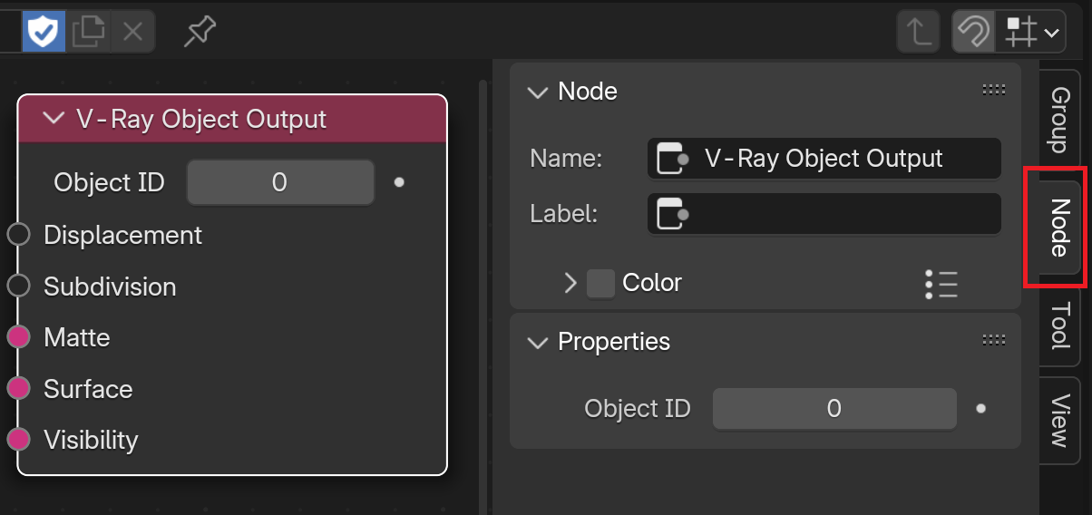Click the Visibility socket label
This screenshot has height=515, width=1092.
(x=91, y=440)
